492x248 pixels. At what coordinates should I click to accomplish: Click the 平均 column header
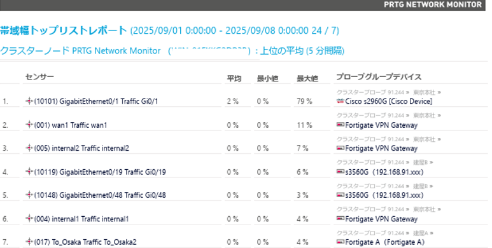click(x=234, y=78)
